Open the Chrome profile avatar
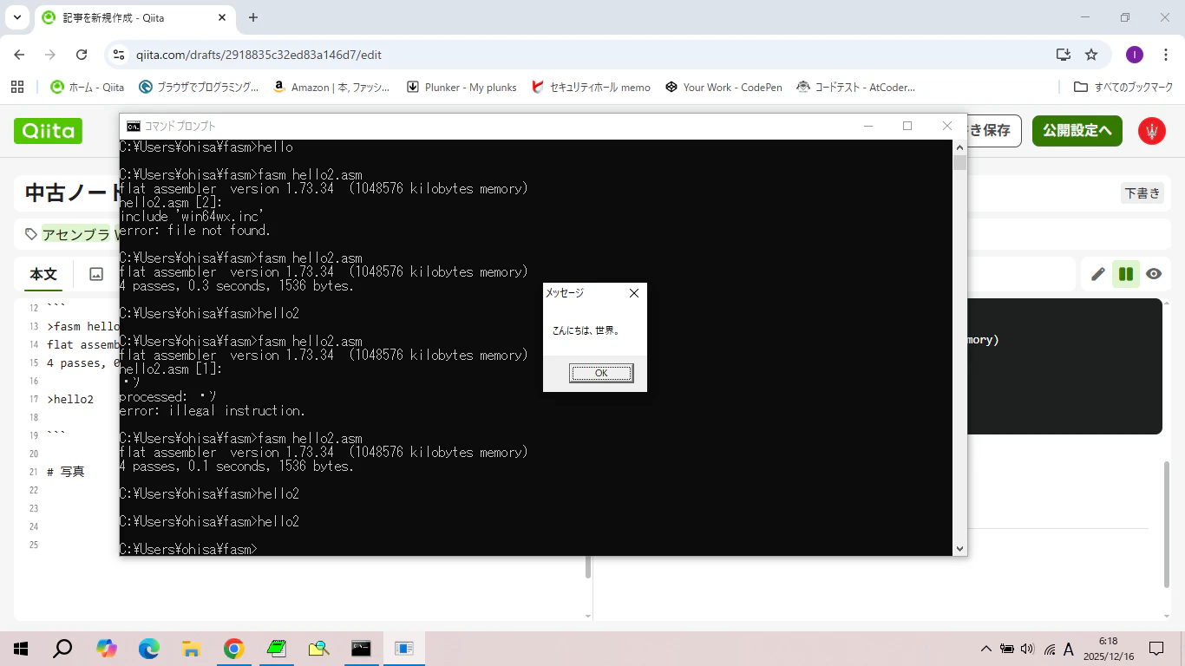Screen dimensions: 1185x666 coord(1135,55)
